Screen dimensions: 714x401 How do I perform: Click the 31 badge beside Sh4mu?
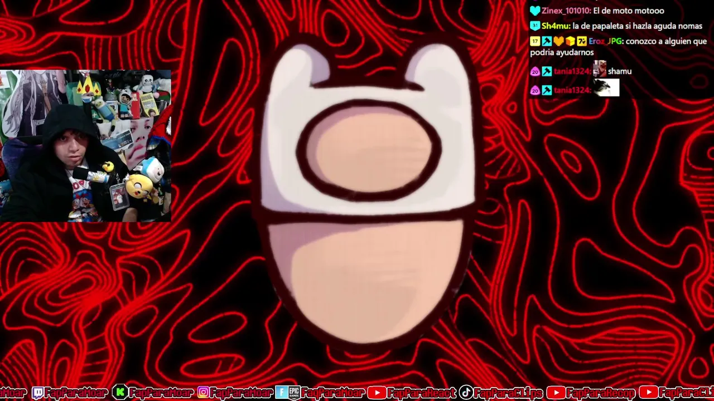pyautogui.click(x=535, y=26)
